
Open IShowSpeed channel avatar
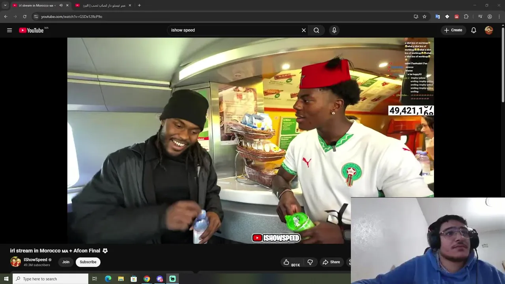click(x=15, y=262)
